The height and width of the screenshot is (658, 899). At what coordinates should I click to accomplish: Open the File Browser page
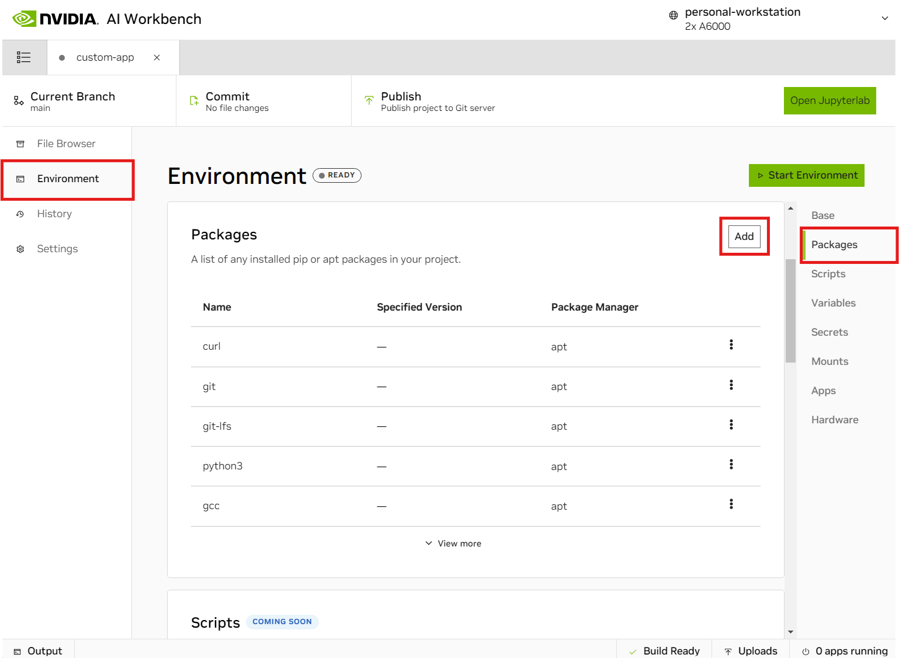66,144
